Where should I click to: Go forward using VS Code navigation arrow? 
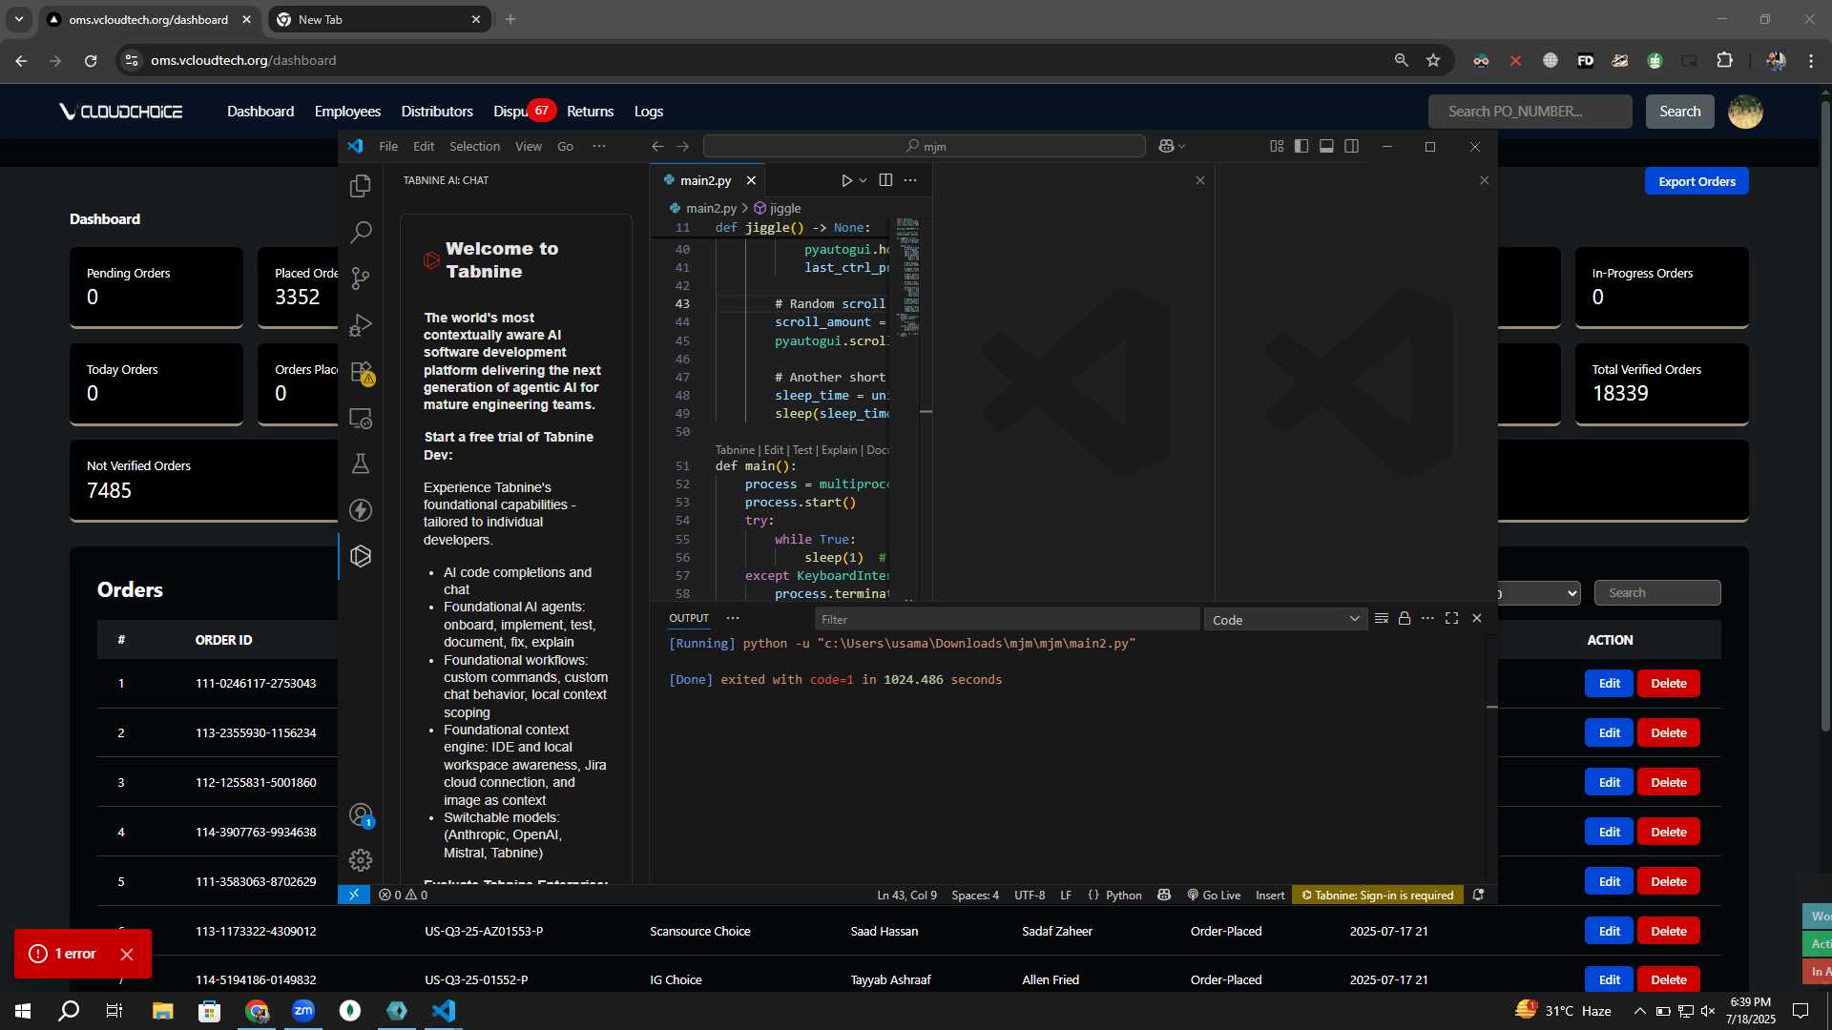682,146
